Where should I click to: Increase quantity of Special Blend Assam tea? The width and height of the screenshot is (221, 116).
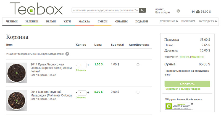(88, 65)
